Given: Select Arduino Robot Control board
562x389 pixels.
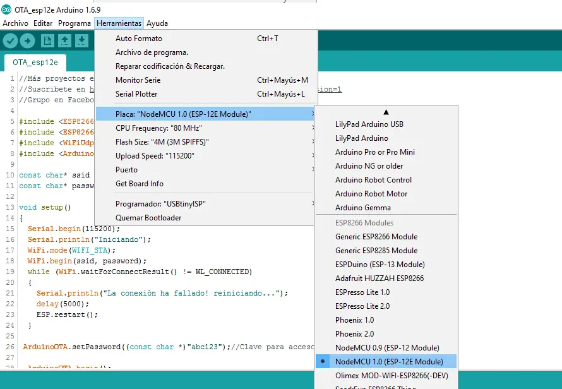Looking at the screenshot, I should [386, 179].
